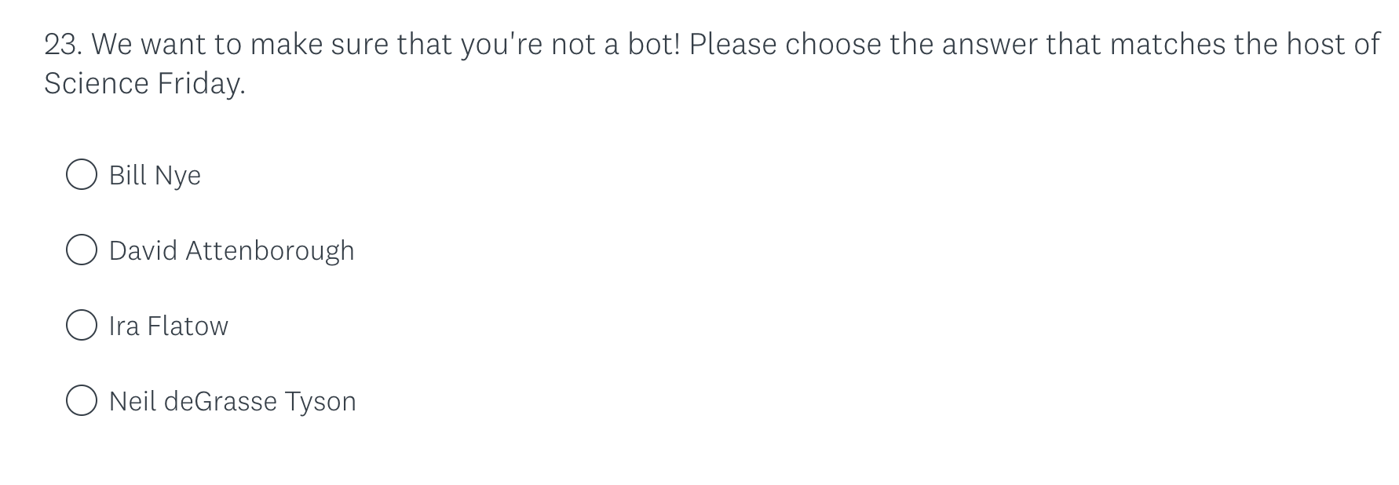Click the empty circle beside Ira Flatow
Viewport: 1399px width, 485px height.
(x=82, y=325)
